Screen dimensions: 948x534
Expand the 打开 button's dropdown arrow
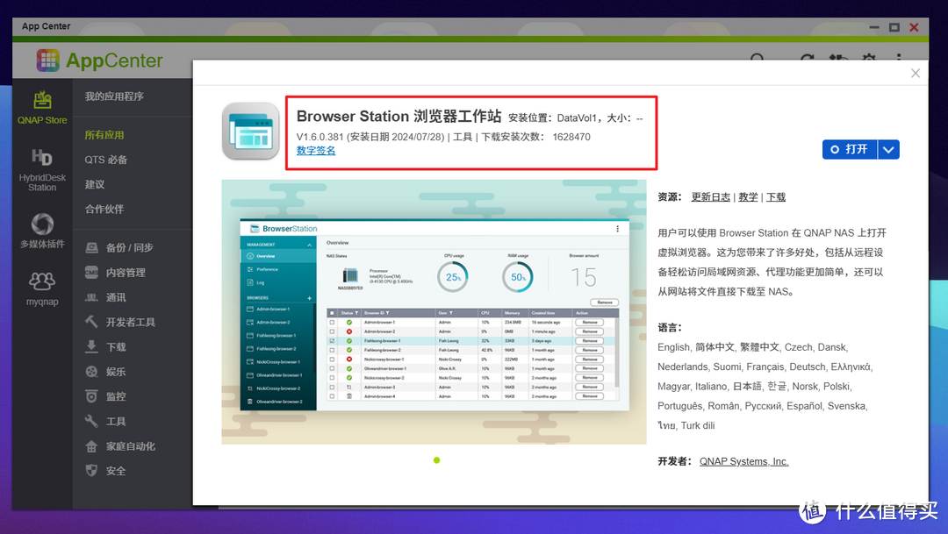[x=888, y=149]
